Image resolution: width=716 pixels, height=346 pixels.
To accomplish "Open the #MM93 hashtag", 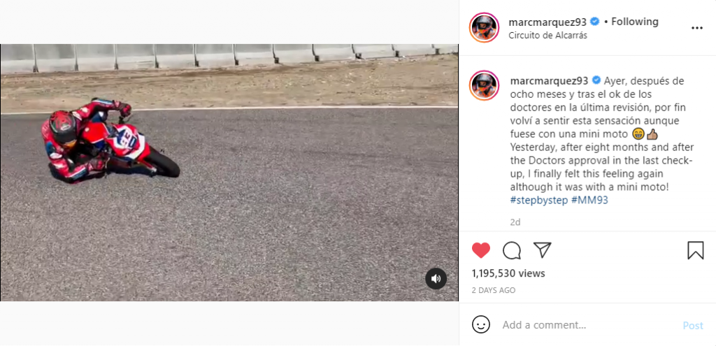I will pyautogui.click(x=589, y=200).
